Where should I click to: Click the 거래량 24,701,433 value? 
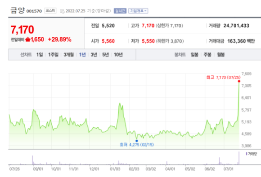[x=236, y=26]
